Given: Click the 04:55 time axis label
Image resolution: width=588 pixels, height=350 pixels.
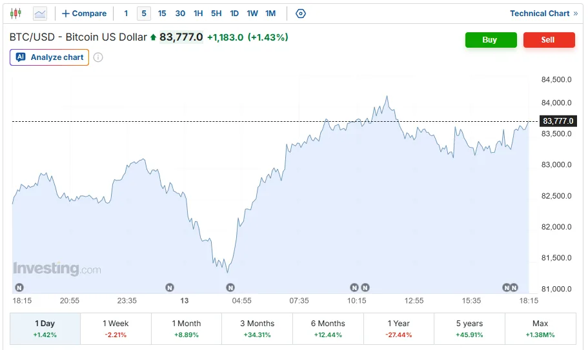Looking at the screenshot, I should point(241,300).
